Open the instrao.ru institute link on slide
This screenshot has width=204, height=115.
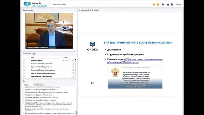pos(135,61)
